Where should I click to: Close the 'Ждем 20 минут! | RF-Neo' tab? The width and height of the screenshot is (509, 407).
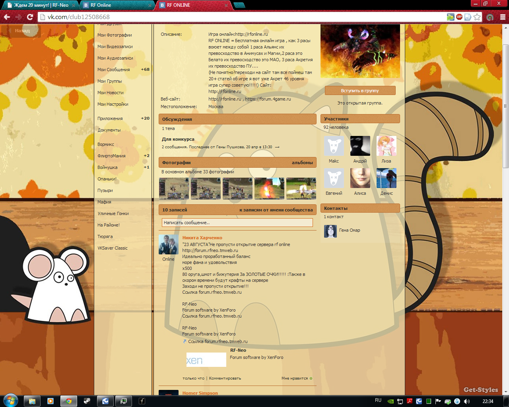(74, 6)
